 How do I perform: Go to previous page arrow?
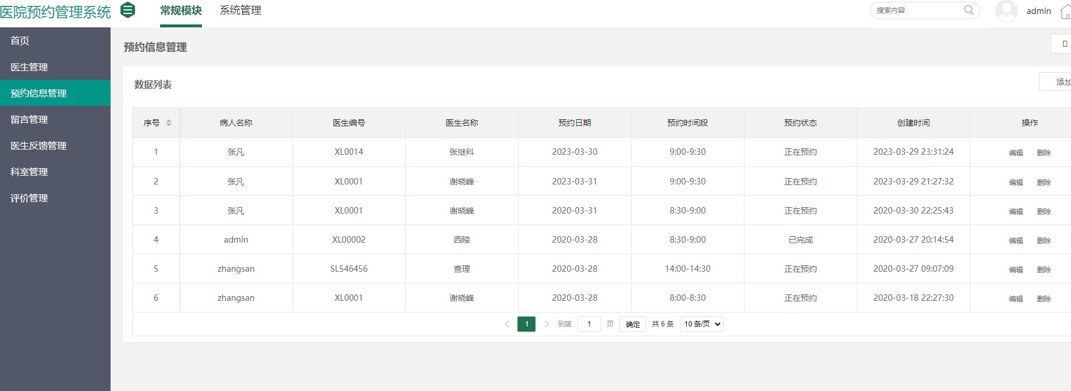pyautogui.click(x=506, y=324)
